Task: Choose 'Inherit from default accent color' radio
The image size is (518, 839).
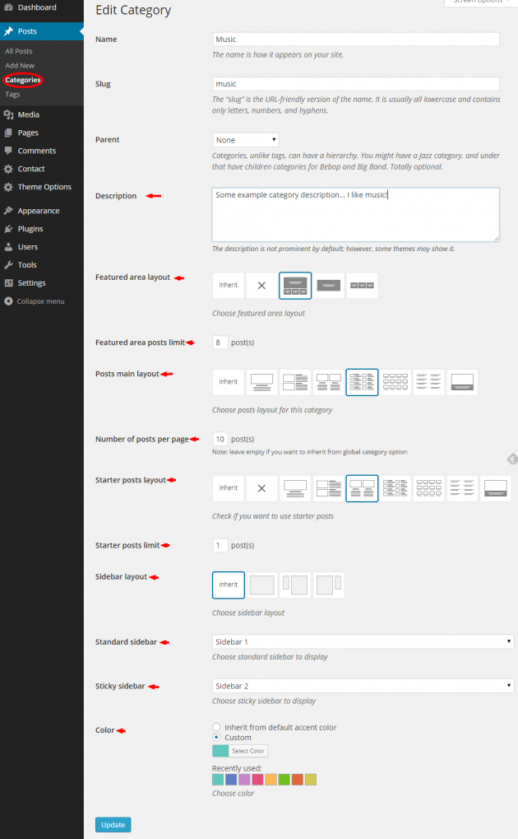Action: (216, 727)
